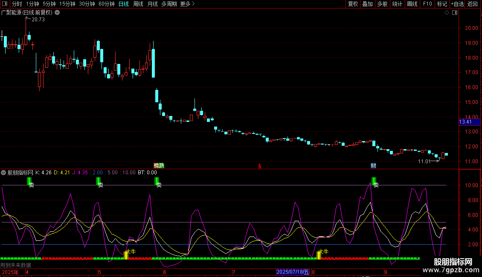Expand the 股朋指标网 indicator dropdown arrow
The height and width of the screenshot is (277, 482).
point(4,173)
